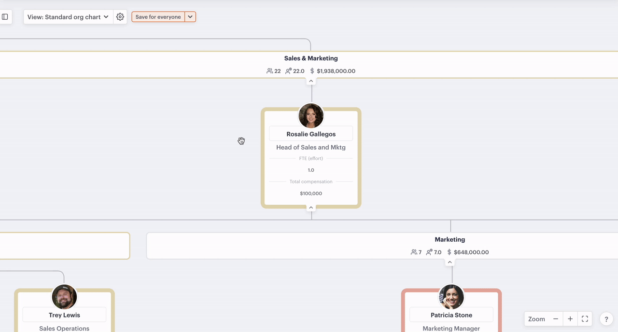
Task: Select the Trey Lewis name field
Action: pos(64,315)
